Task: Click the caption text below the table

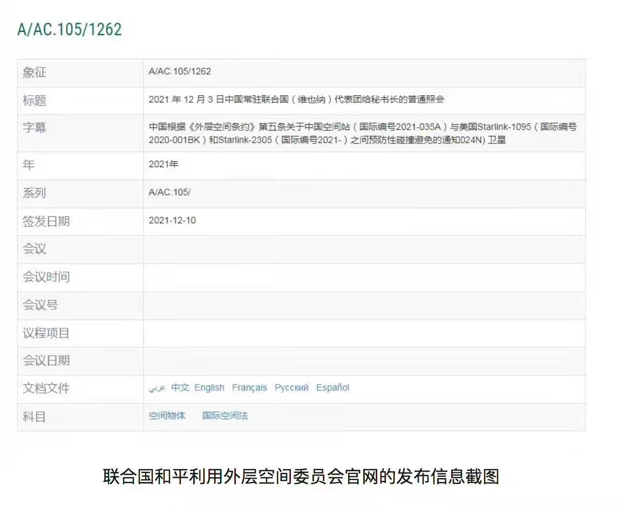Action: point(301,477)
